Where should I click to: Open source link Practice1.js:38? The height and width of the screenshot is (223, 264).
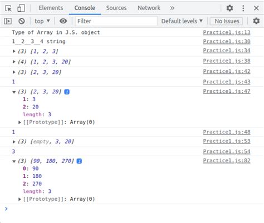pos(227,61)
